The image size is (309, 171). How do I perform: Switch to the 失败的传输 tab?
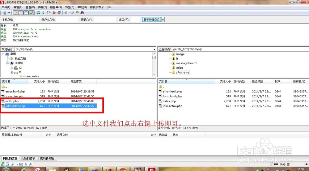pos(28,158)
